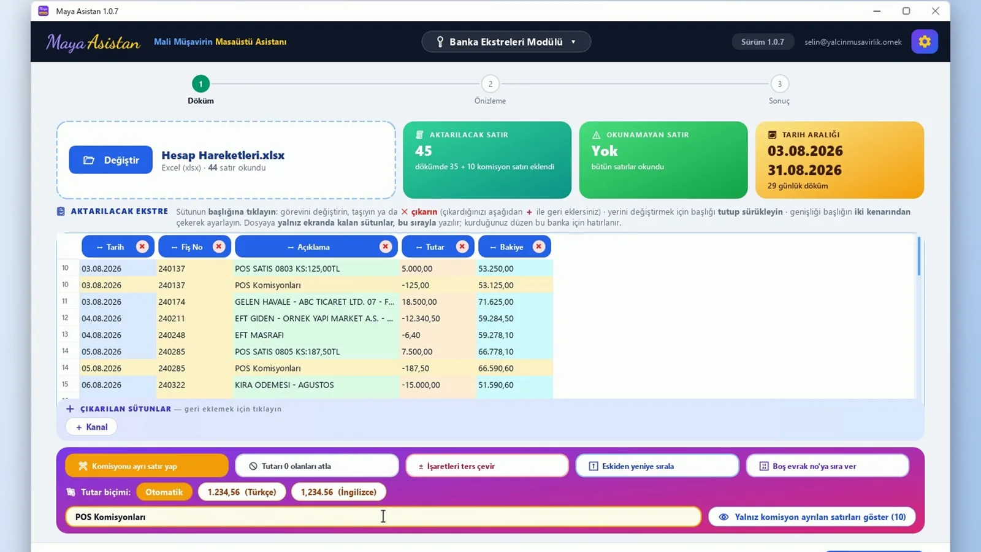
Task: Click the Okunamayan Satır card
Action: point(663,160)
